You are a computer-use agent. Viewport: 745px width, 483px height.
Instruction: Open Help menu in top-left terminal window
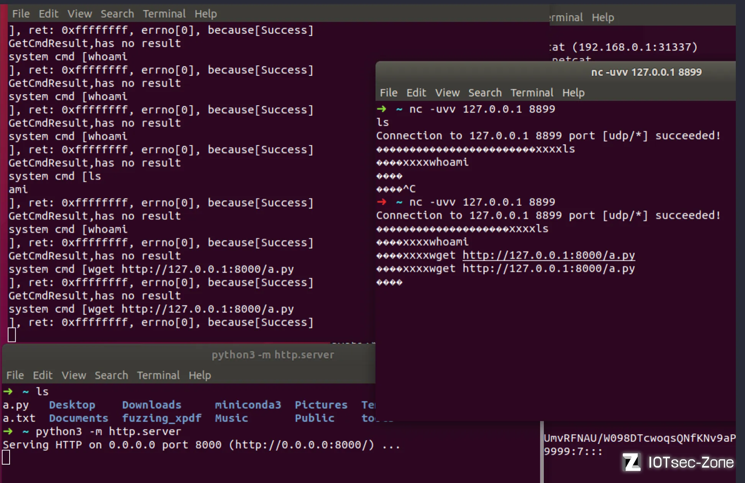click(x=205, y=14)
